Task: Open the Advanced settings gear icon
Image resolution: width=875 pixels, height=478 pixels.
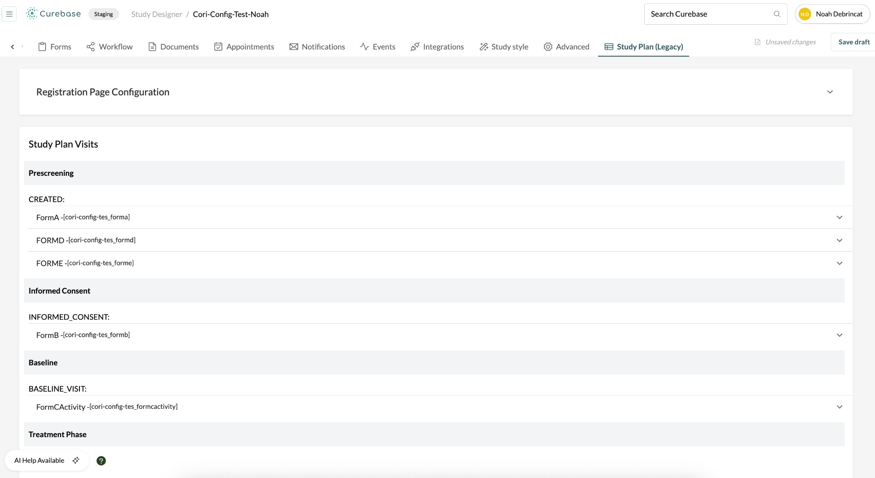Action: (x=548, y=47)
